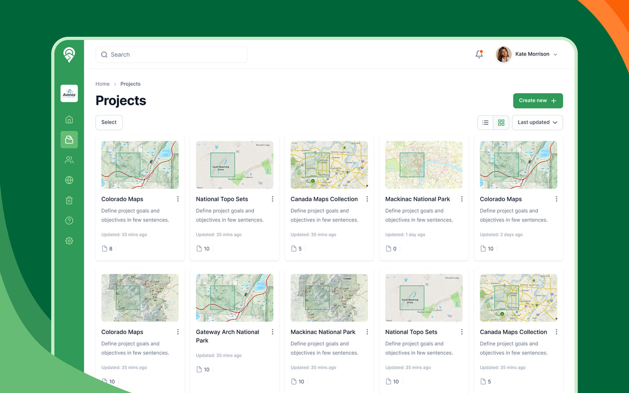Open options menu for National Topo Sets card
This screenshot has width=629, height=393.
[272, 199]
